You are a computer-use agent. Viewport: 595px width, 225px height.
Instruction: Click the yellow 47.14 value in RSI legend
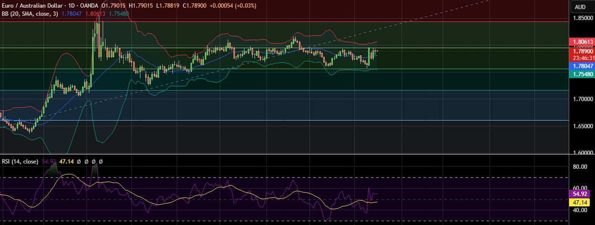click(x=65, y=162)
